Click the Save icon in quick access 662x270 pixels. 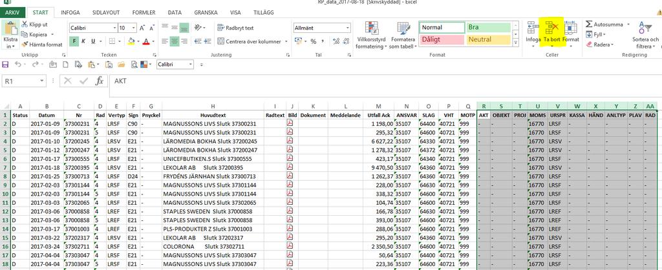pos(5,65)
